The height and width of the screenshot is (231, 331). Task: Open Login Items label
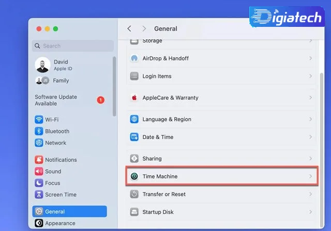click(157, 76)
